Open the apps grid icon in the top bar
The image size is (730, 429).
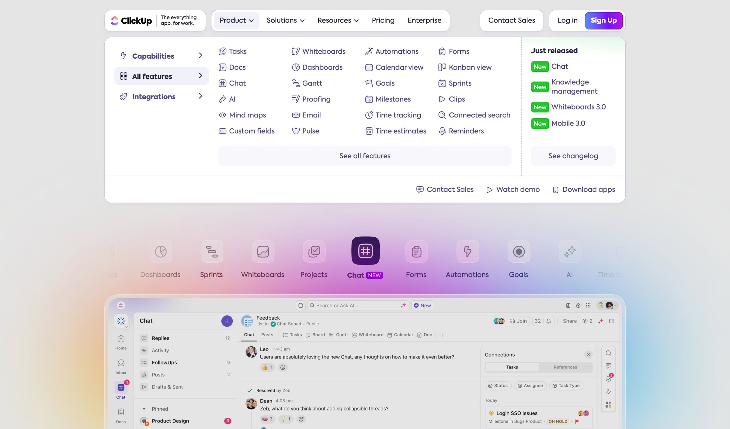pyautogui.click(x=588, y=305)
